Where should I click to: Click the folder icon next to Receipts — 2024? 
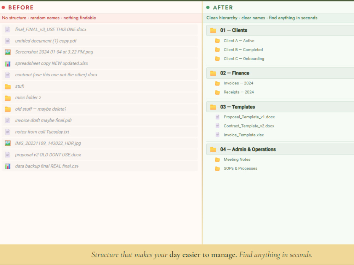(x=218, y=92)
